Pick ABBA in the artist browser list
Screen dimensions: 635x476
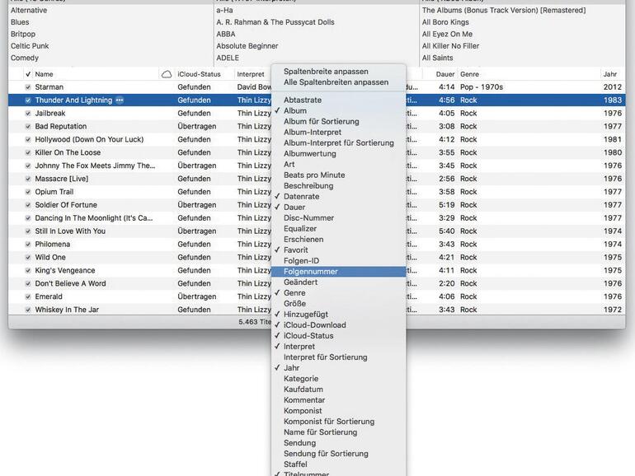tap(226, 35)
